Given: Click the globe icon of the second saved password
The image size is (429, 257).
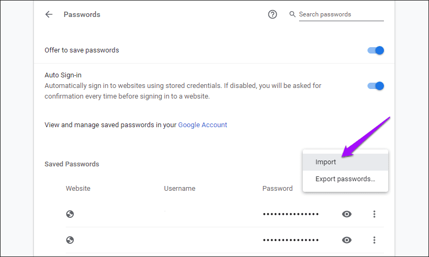Looking at the screenshot, I should (70, 240).
